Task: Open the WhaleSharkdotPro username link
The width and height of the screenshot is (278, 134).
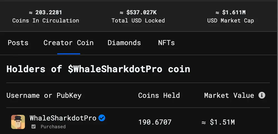Action: (x=63, y=118)
